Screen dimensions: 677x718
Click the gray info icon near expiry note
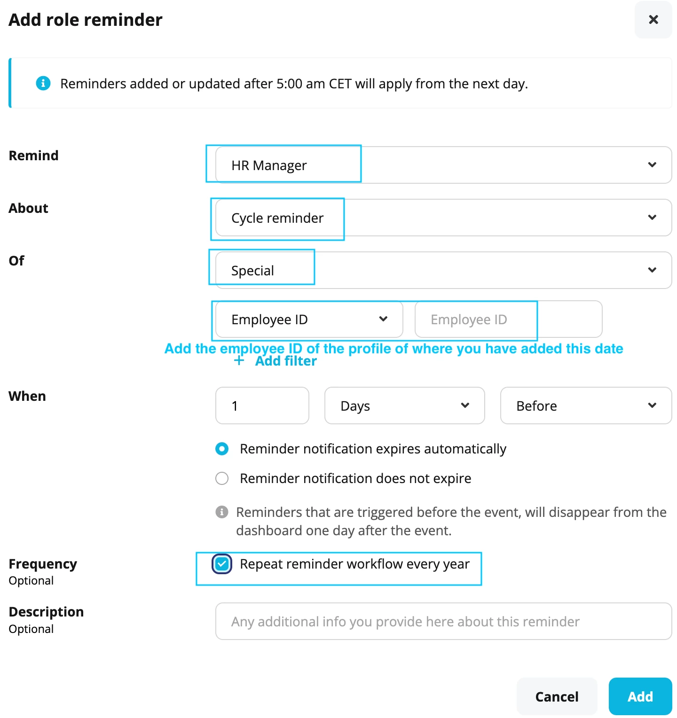point(222,512)
